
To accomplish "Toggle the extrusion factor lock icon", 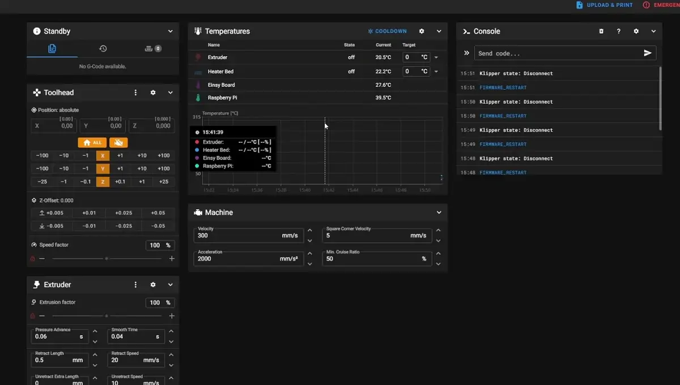I will (32, 316).
